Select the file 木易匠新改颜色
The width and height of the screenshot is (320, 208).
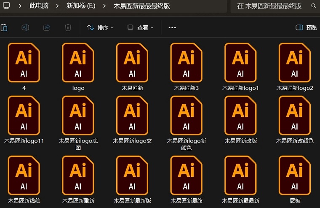point(295,115)
